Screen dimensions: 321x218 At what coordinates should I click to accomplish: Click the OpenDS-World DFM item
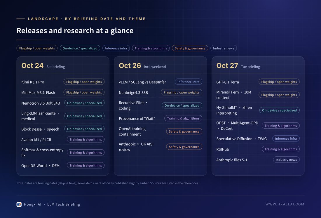click(x=40, y=165)
